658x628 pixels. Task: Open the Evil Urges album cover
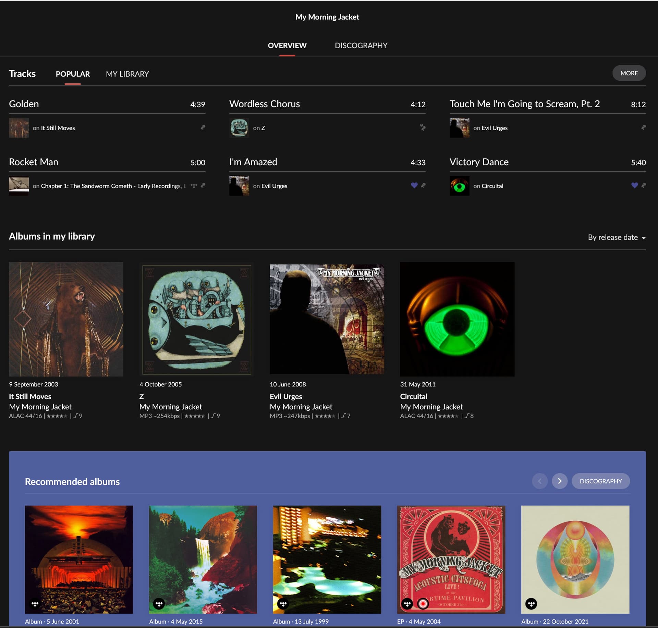coord(327,319)
